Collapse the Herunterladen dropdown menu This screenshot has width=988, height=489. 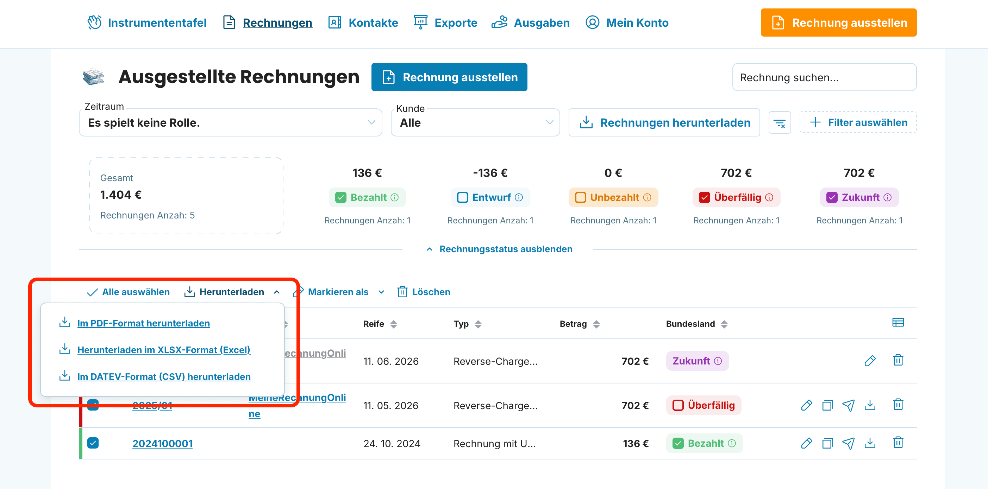tap(232, 292)
